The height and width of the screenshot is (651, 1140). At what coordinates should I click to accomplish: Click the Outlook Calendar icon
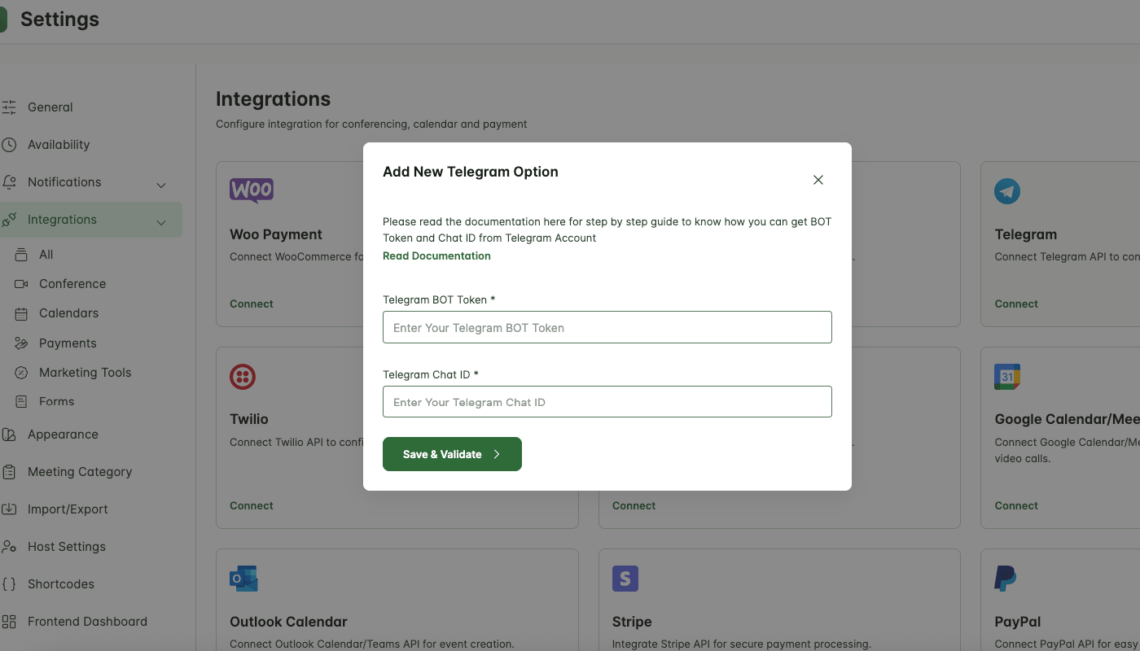[x=243, y=579]
